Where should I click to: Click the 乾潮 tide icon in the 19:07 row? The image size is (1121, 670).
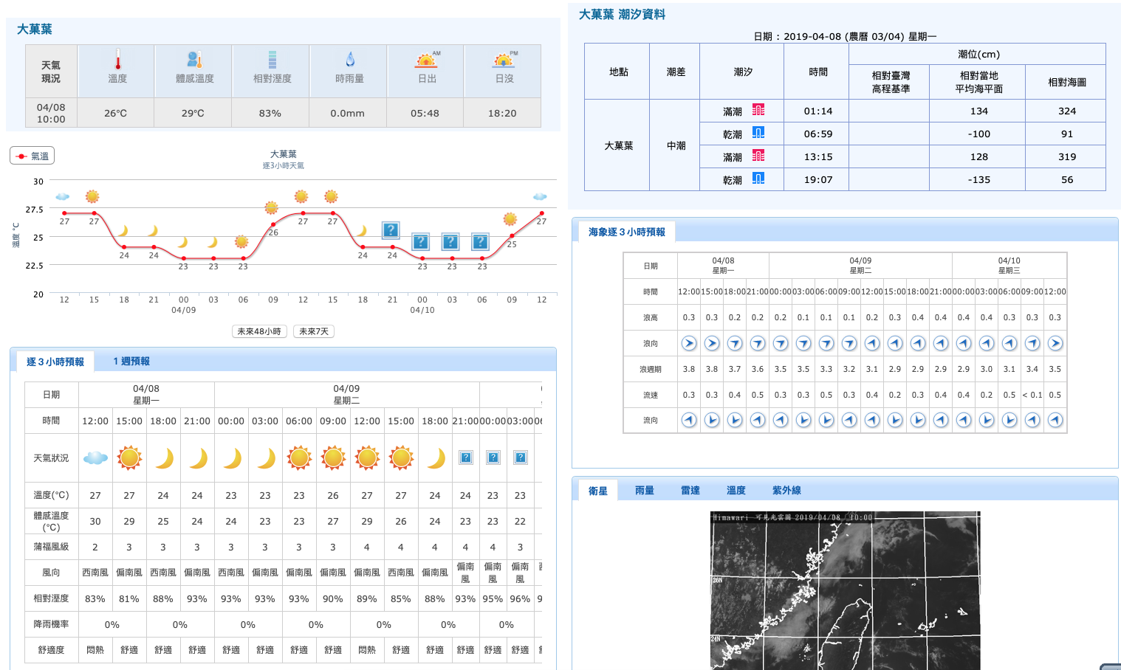tap(758, 179)
